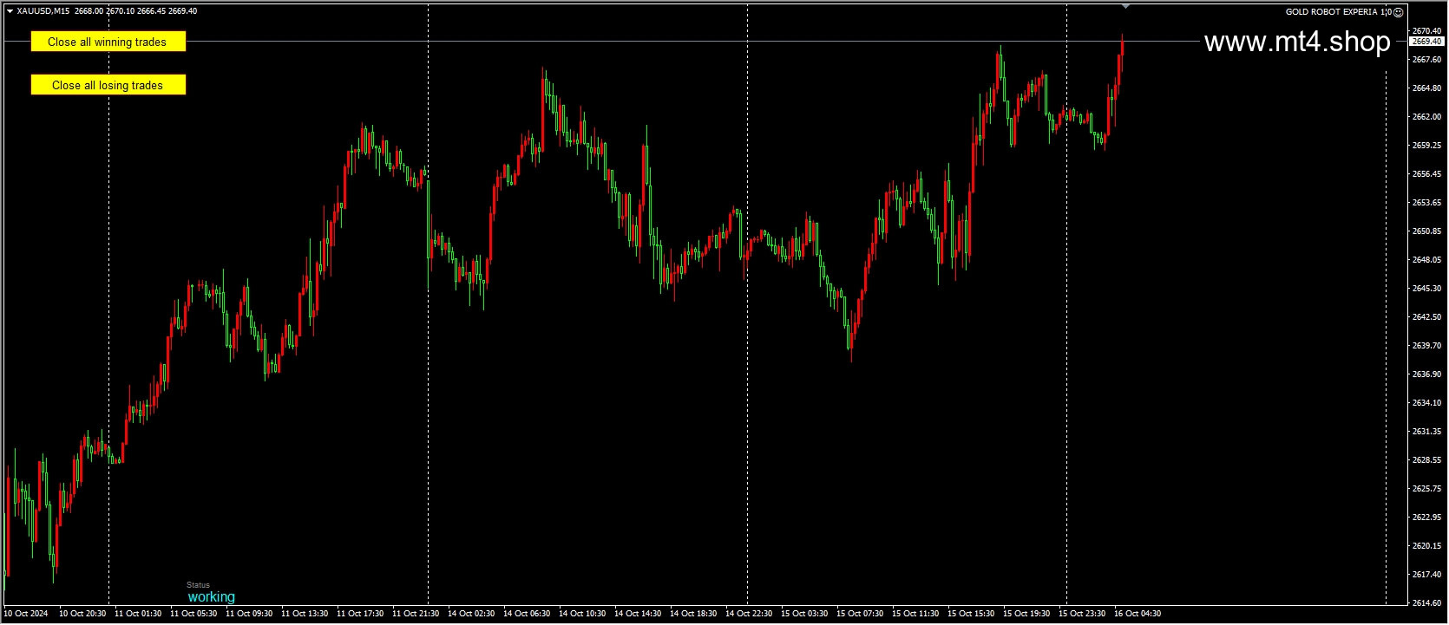Click the 2648.00 price axis label
Screen dimensions: 1449x625
[x=1426, y=260]
